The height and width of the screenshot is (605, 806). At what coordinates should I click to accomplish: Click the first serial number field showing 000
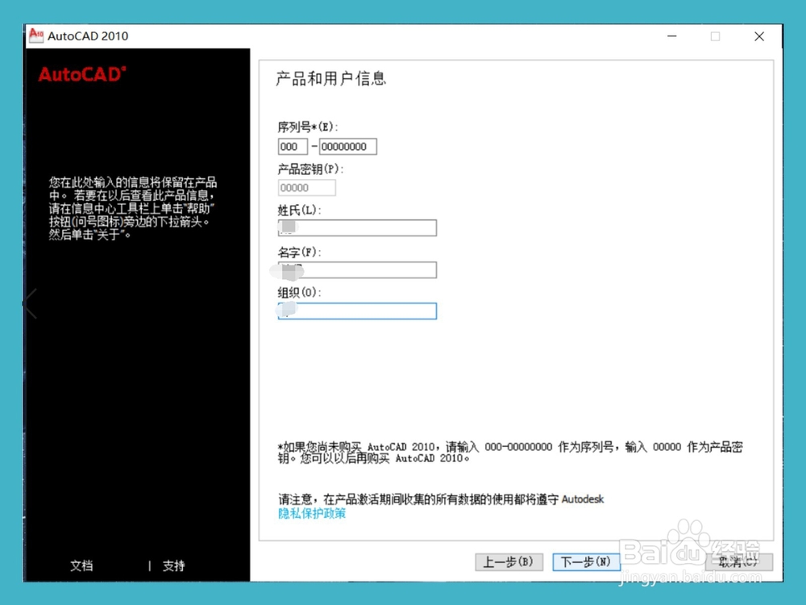click(293, 146)
